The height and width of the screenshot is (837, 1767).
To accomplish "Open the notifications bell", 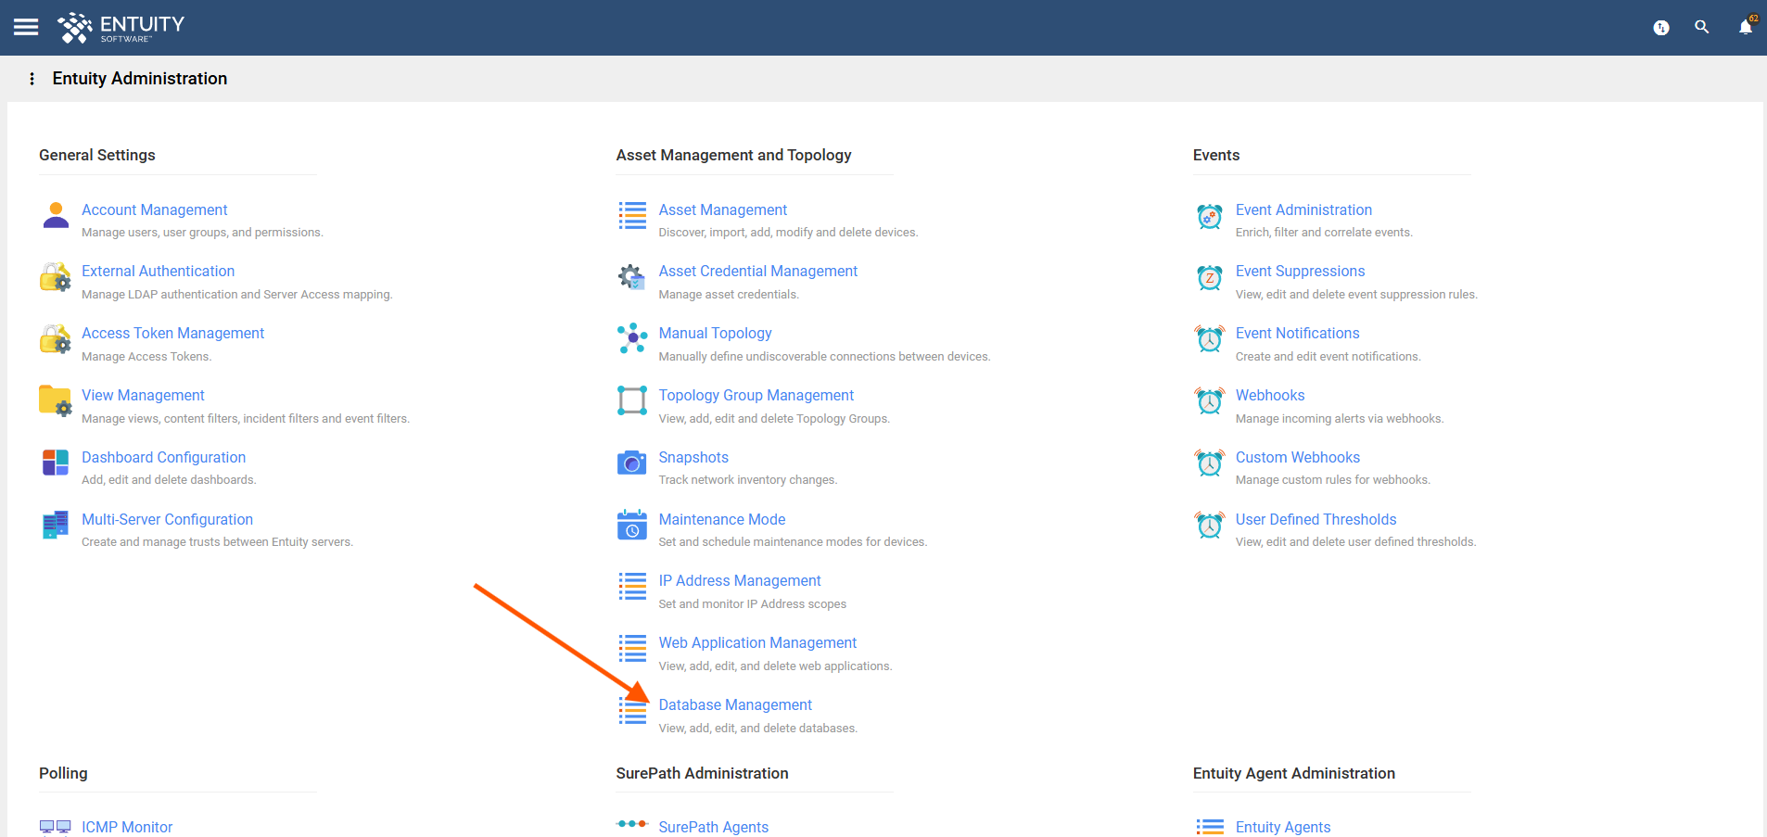I will click(x=1746, y=27).
